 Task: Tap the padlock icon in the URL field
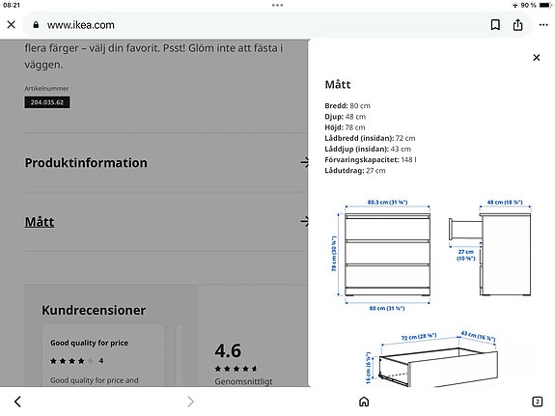coord(36,25)
